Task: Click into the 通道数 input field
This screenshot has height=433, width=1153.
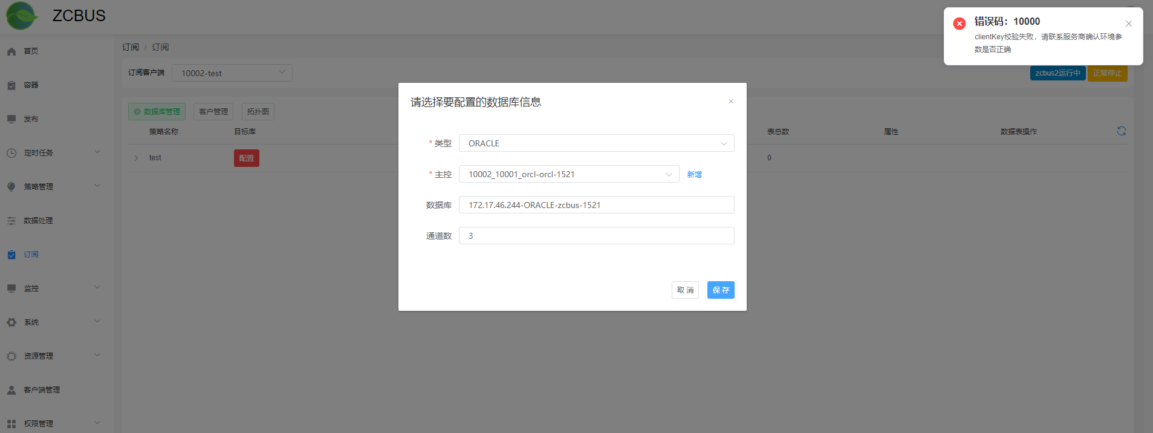Action: coord(596,236)
